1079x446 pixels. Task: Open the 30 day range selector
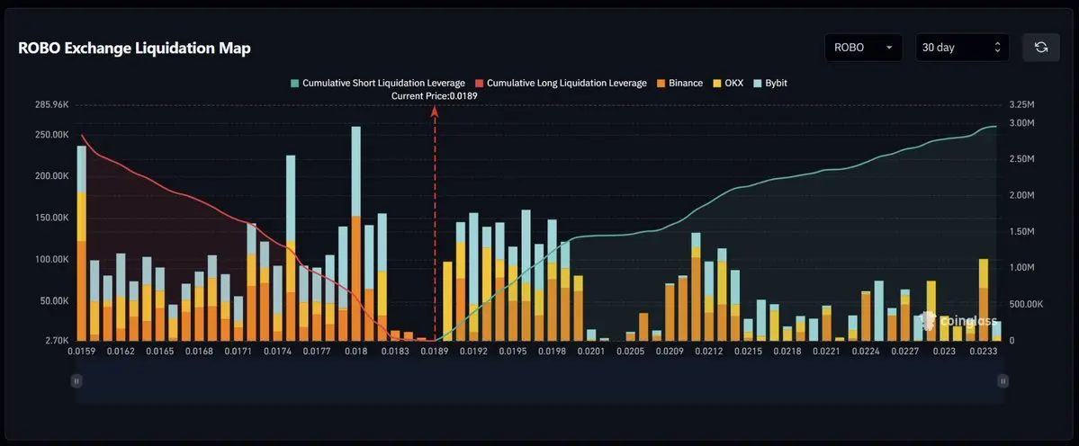coord(962,48)
